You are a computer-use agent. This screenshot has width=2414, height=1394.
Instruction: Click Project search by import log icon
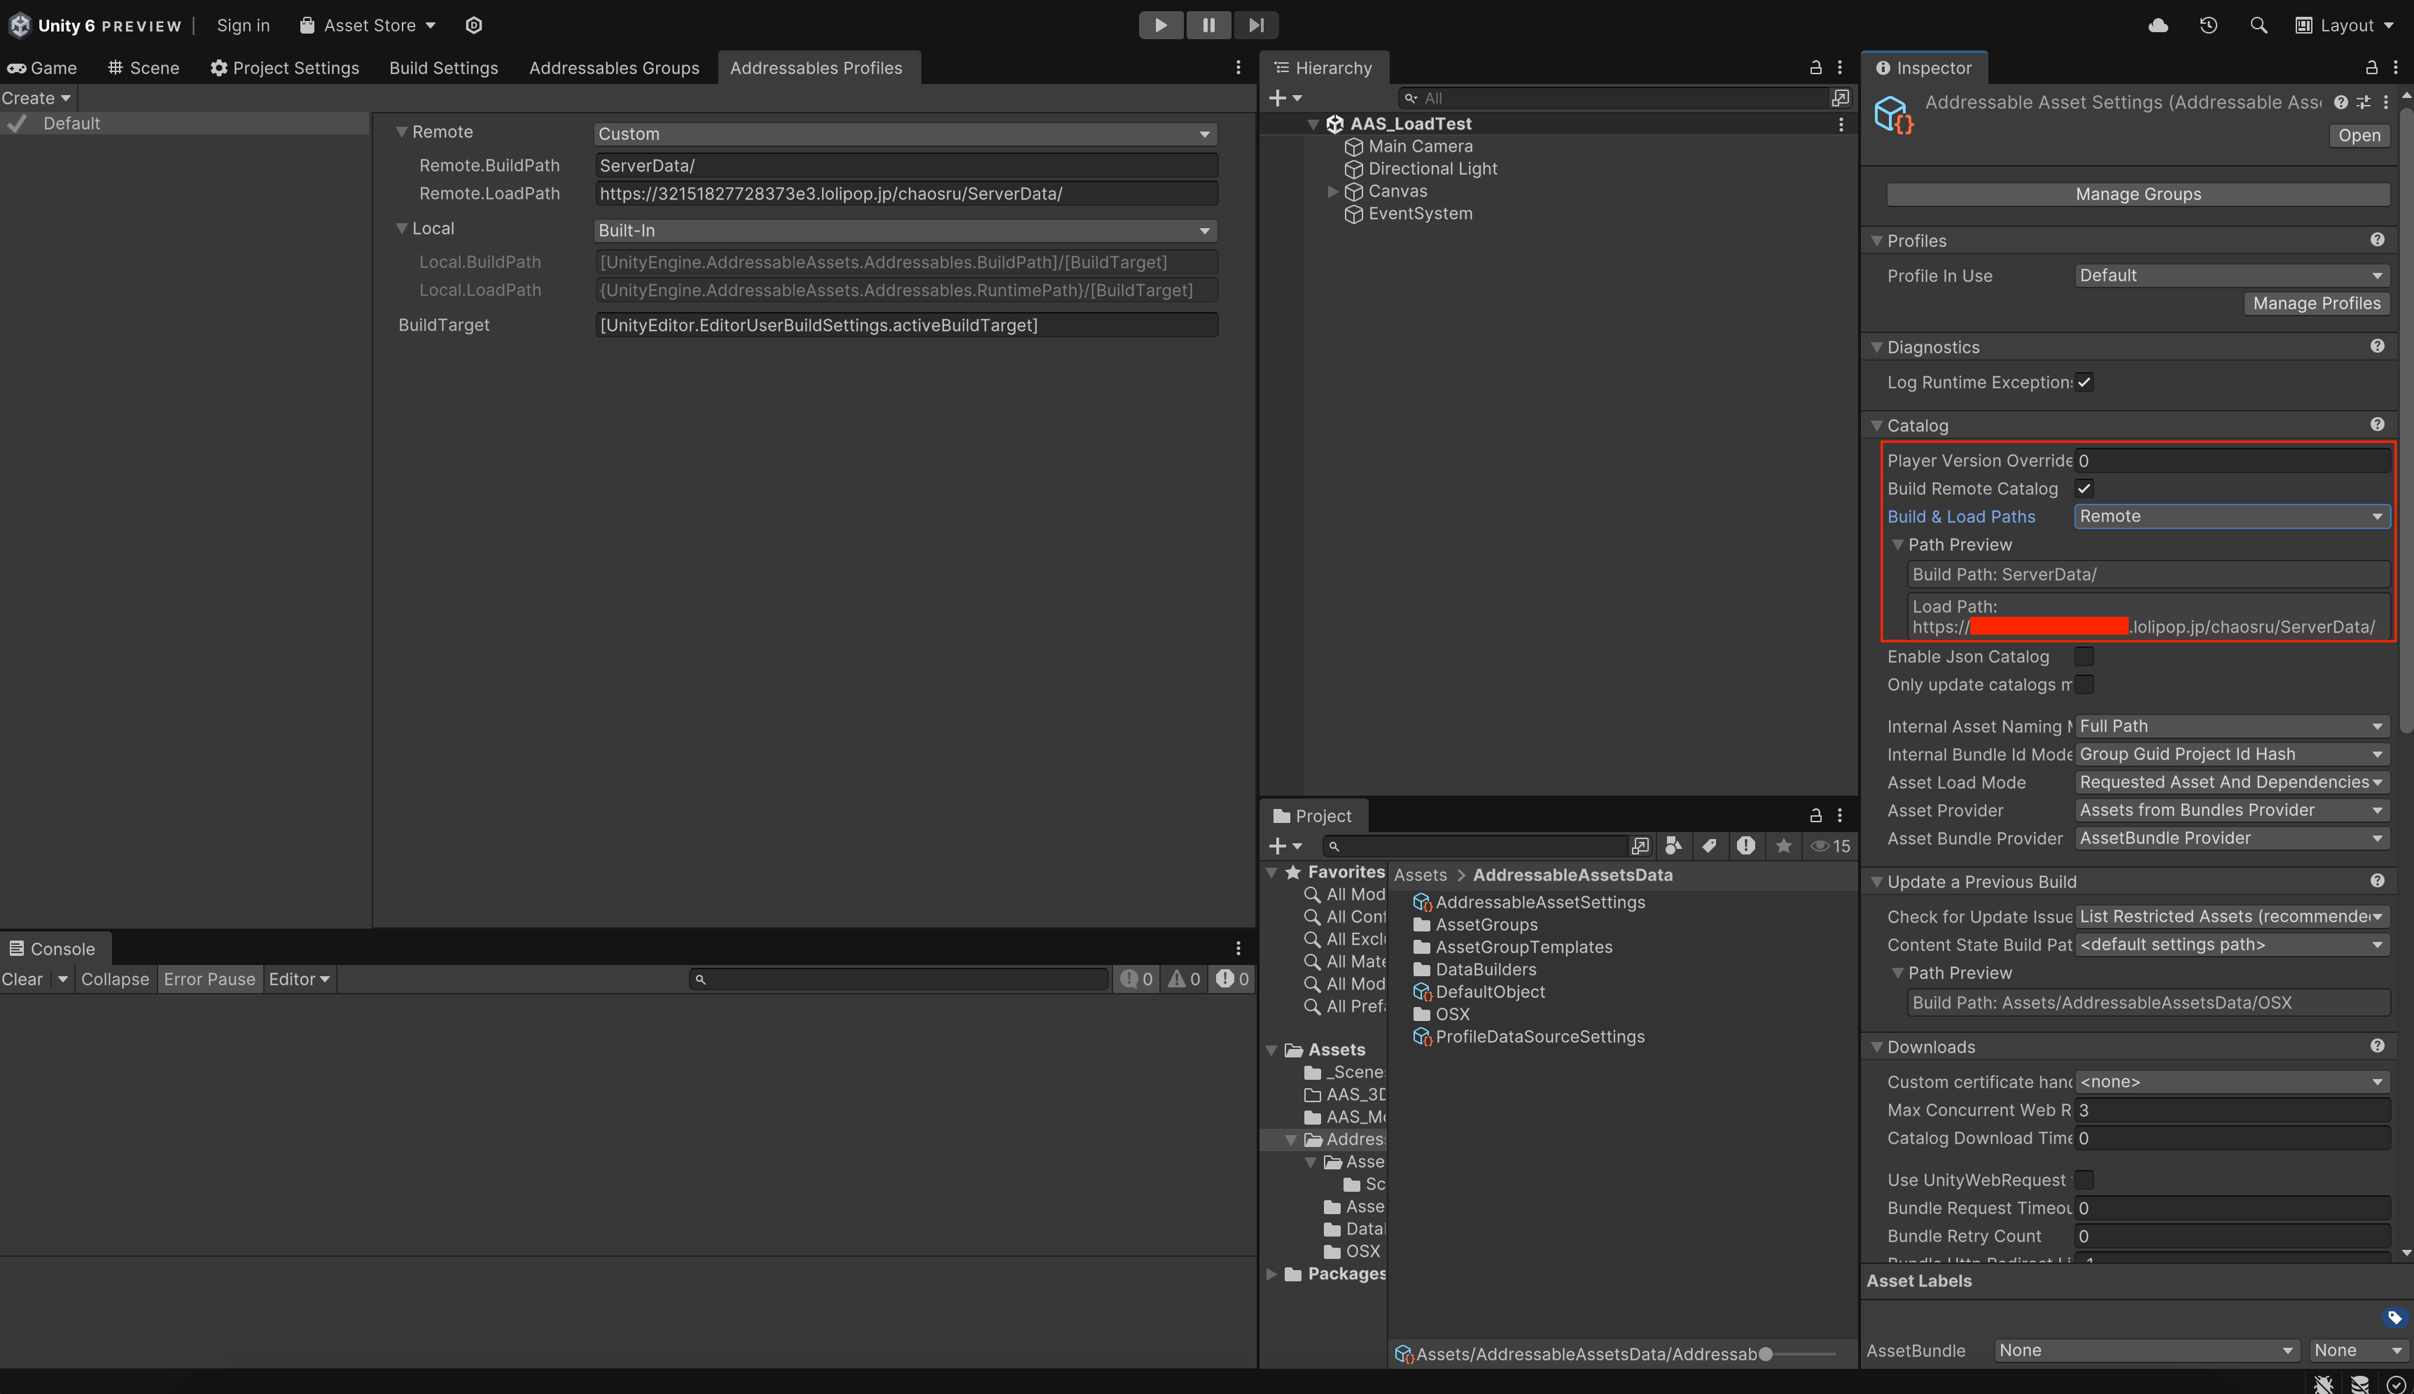point(1747,846)
